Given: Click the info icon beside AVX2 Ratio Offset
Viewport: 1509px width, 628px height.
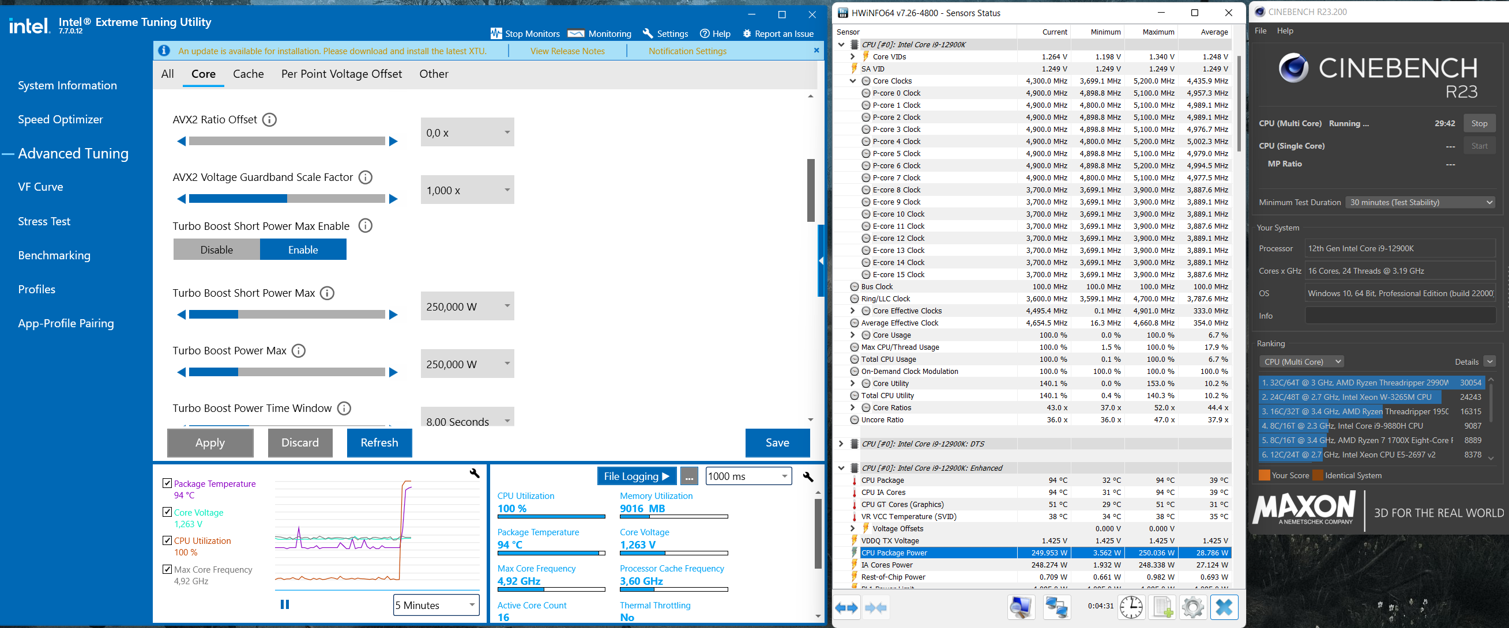Looking at the screenshot, I should (x=269, y=120).
